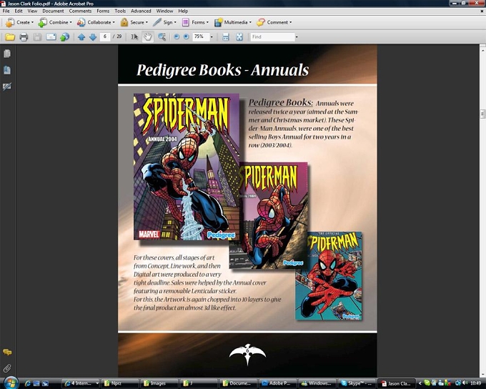Switch to the Nprz taskbar window
This screenshot has height=389, width=486.
(x=119, y=383)
